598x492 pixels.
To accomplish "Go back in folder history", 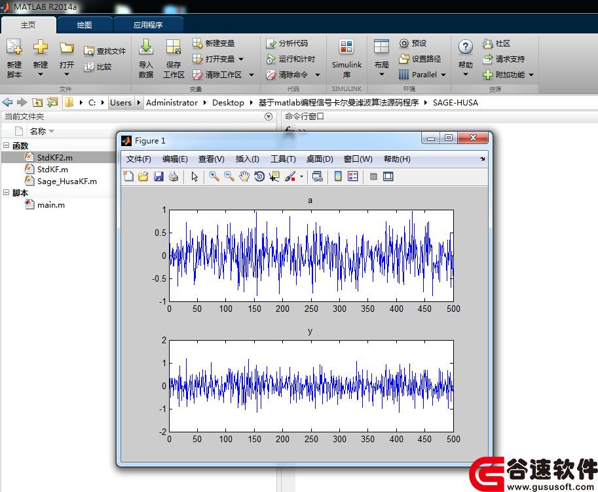I will [x=7, y=102].
